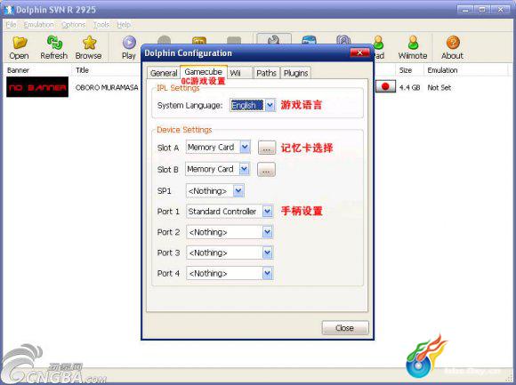
Task: Click the Refresh toolbar icon
Action: pyautogui.click(x=54, y=43)
